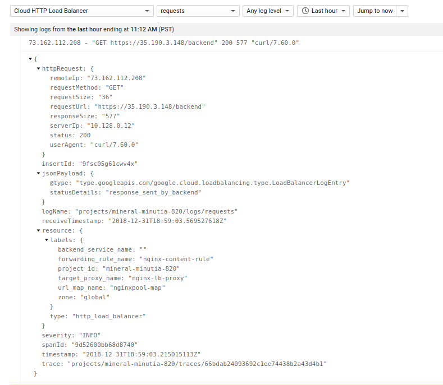443x385 pixels.
Task: Open the requests log name dropdown
Action: (x=198, y=11)
